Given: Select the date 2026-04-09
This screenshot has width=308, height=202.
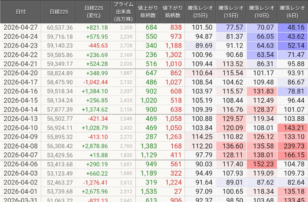Looking at the screenshot, I should 21,137.
